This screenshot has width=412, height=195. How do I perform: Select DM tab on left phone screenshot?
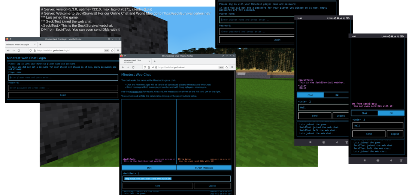[337, 95]
